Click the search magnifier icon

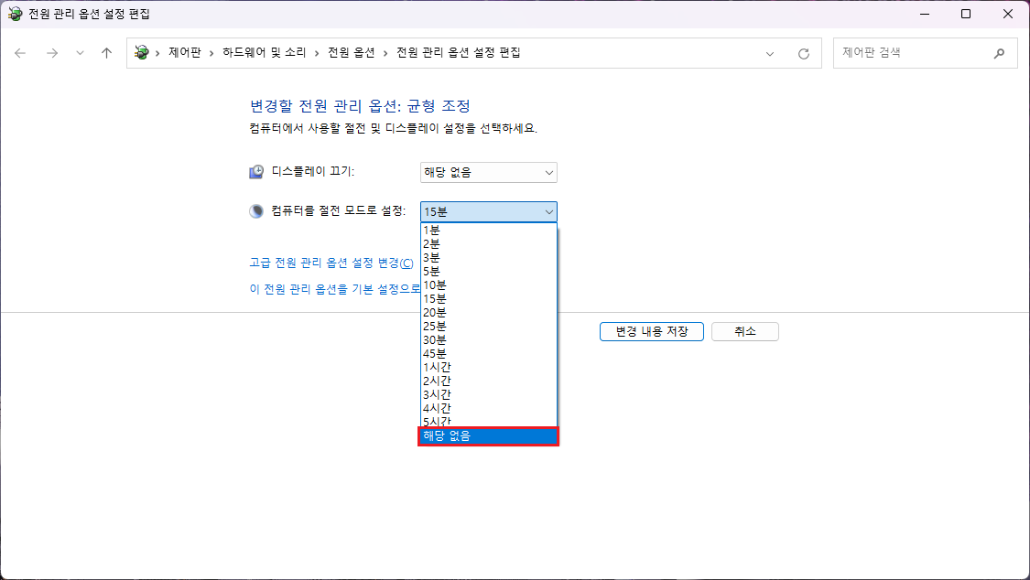pos(999,52)
